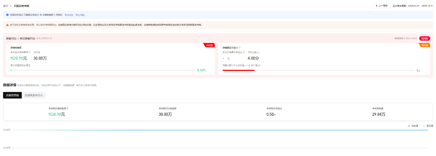Open the 常见问题 link

tap(80, 15)
